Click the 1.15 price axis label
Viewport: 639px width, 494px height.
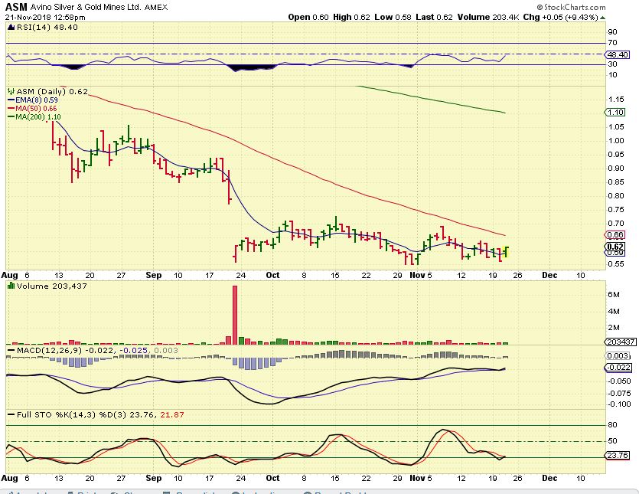click(x=615, y=100)
